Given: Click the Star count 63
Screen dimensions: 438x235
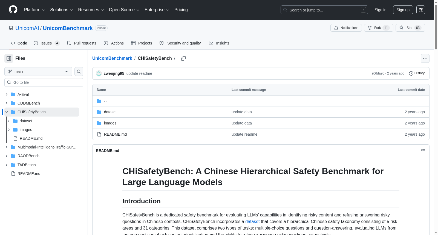Looking at the screenshot, I should (x=418, y=28).
